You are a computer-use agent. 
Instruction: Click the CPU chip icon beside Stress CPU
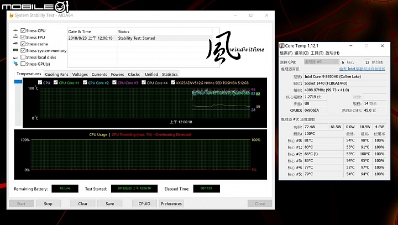pos(15,30)
